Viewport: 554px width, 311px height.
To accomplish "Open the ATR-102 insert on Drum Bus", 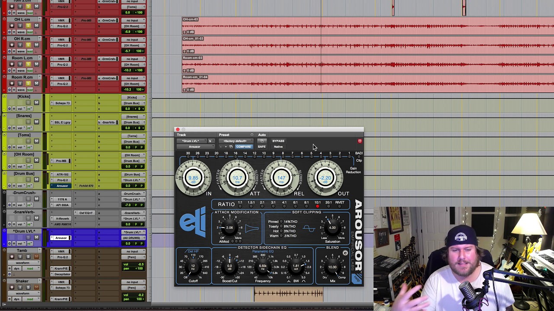I will (62, 175).
